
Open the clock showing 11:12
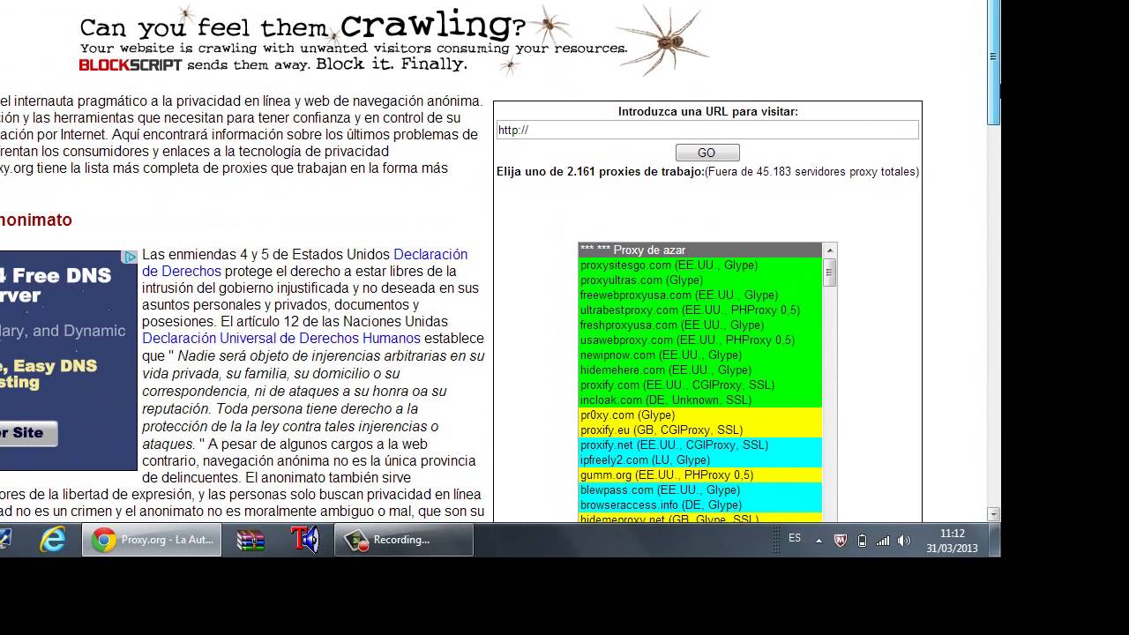(952, 540)
